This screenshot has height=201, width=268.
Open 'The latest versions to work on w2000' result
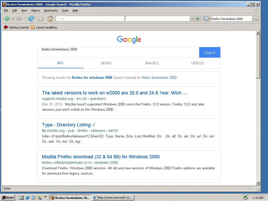pos(114,93)
